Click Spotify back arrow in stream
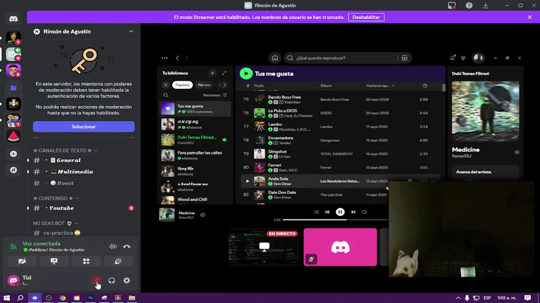The image size is (540, 303). click(177, 58)
